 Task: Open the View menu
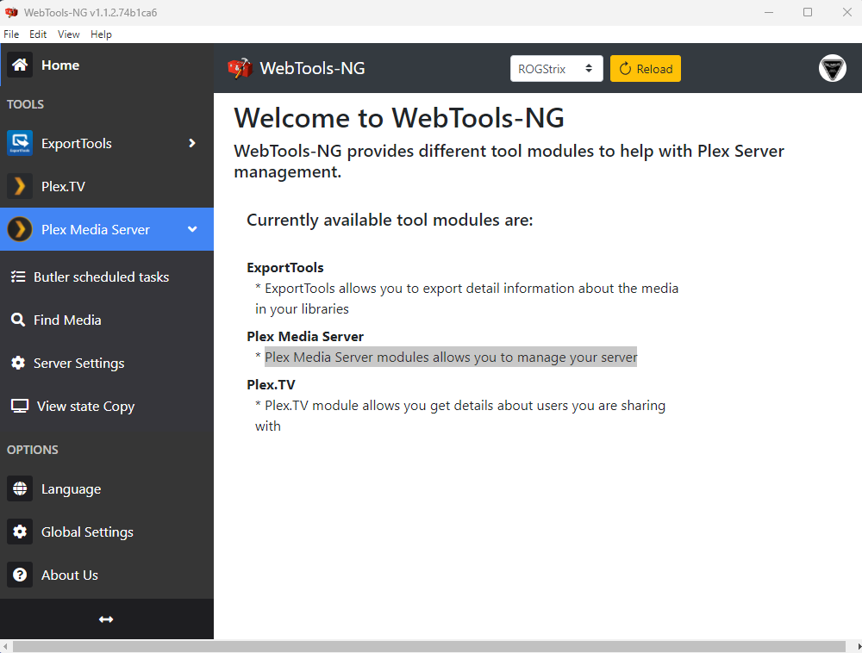tap(68, 34)
